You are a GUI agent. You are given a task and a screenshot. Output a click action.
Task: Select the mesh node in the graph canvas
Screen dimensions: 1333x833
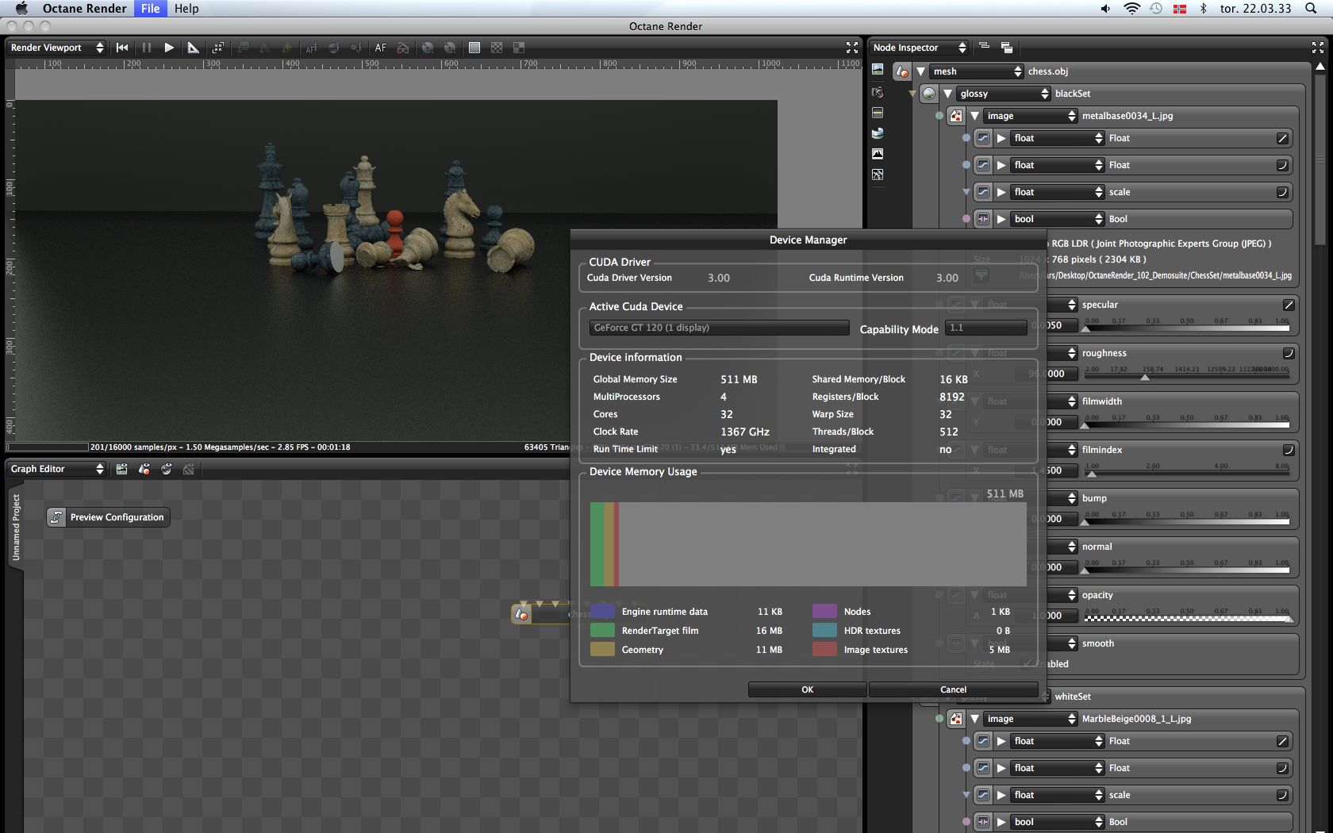(x=540, y=613)
